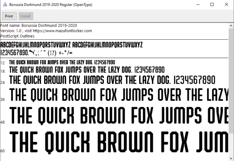Image resolution: width=234 pixels, height=161 pixels.
Task: Click the PostScript Outlines text
Action: click(18, 36)
